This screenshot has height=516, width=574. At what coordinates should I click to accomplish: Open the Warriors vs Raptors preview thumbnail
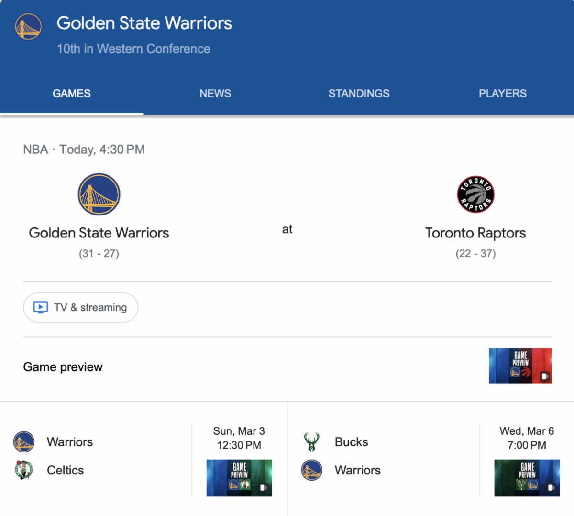[520, 366]
